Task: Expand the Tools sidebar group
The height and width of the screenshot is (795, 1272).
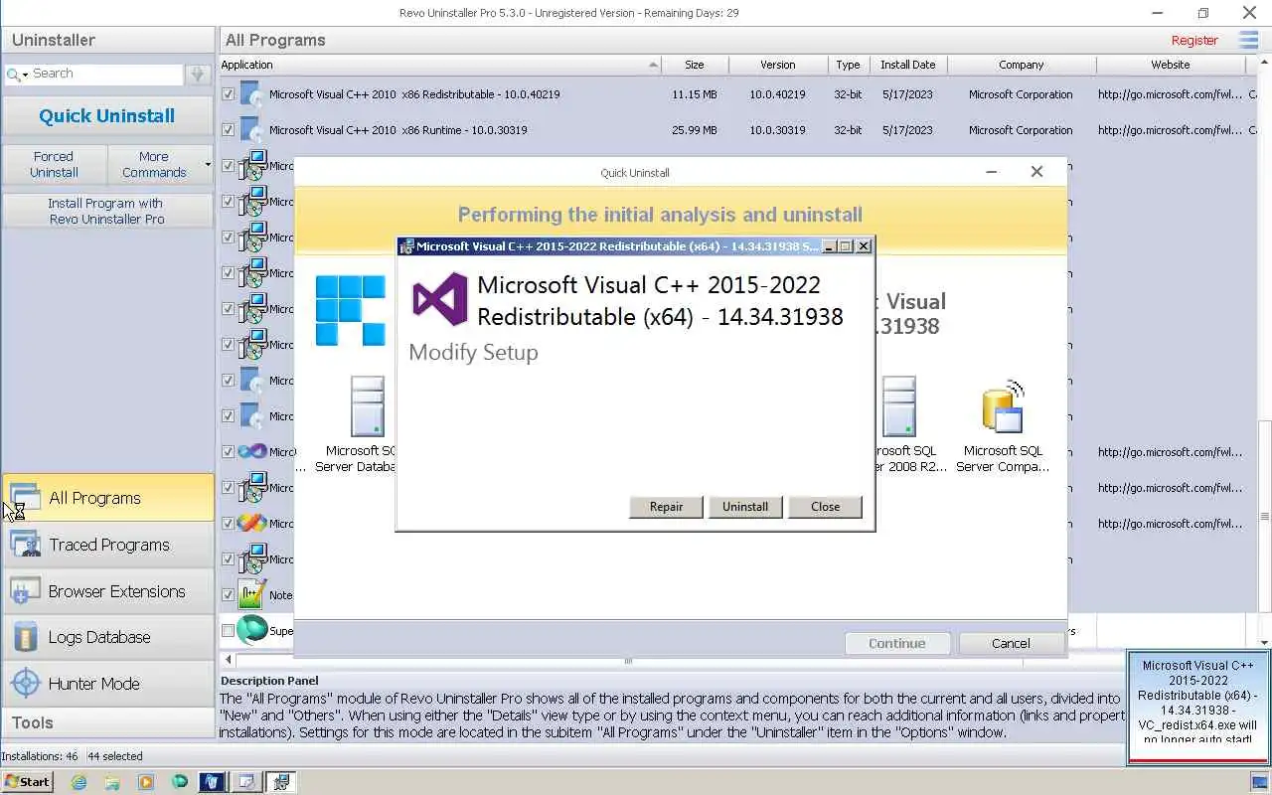Action: (x=107, y=722)
